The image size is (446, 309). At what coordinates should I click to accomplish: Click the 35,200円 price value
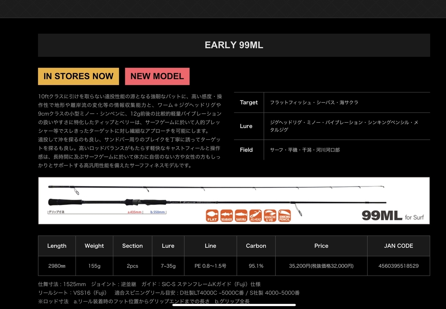click(321, 266)
